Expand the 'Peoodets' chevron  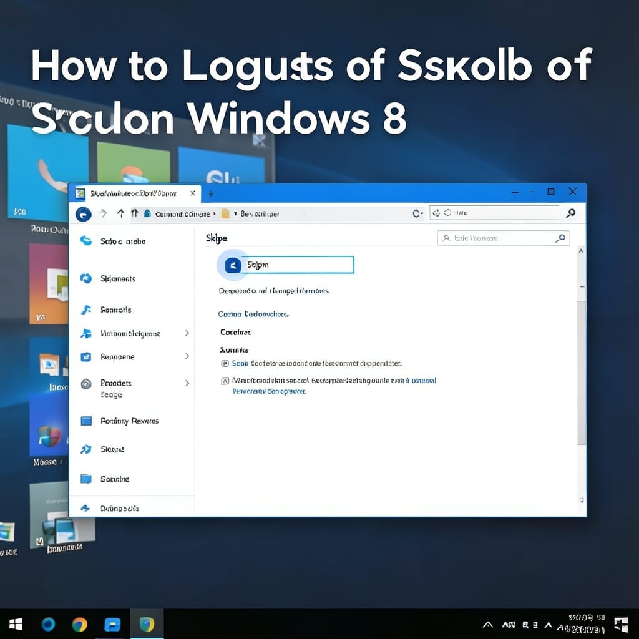[x=187, y=383]
